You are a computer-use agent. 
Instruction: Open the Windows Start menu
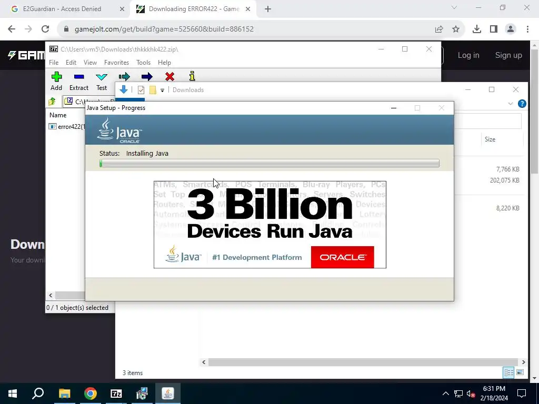pyautogui.click(x=13, y=393)
